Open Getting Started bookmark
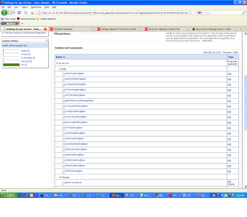247x217 pixels. [x=26, y=19]
